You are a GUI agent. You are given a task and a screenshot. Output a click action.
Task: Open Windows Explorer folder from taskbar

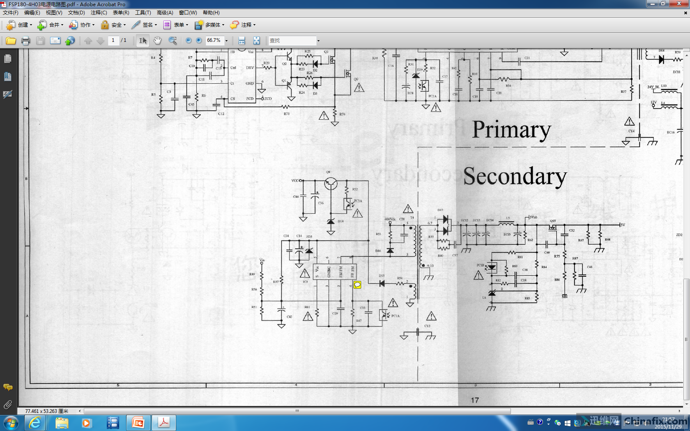coord(62,423)
